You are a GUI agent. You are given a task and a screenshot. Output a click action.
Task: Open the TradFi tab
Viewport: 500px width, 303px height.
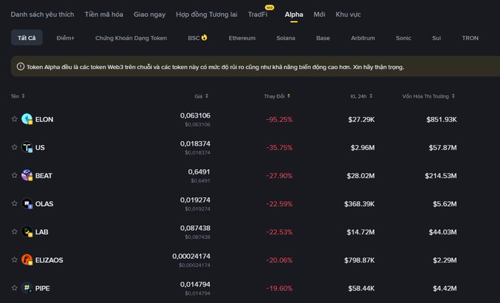pos(258,14)
